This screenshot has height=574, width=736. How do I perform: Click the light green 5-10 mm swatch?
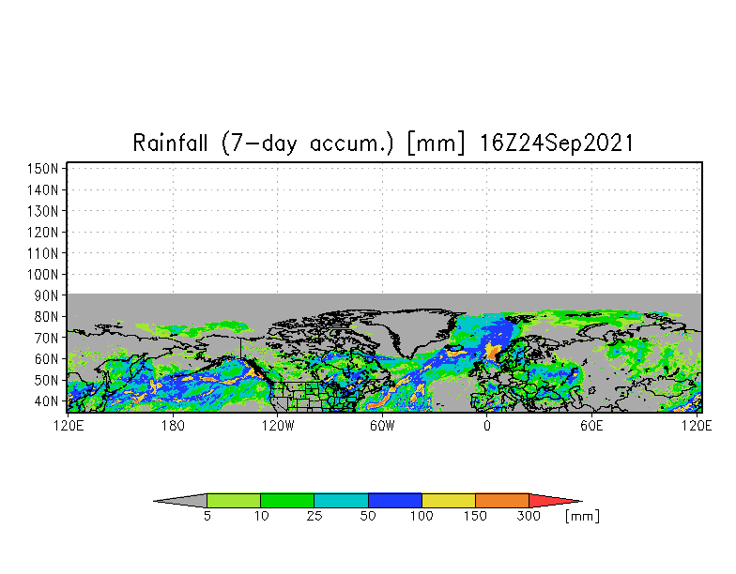point(234,501)
